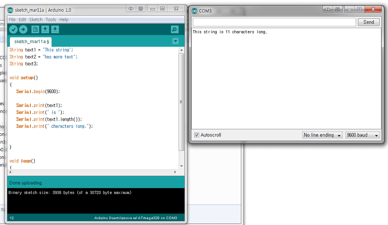Click the double-arrow icon in Arduino title bar
Viewport: 388px width, 225px height.
point(131,9)
